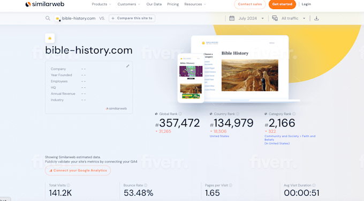This screenshot has width=364, height=201.
Task: Open the Pricing page
Action: pyautogui.click(x=173, y=4)
